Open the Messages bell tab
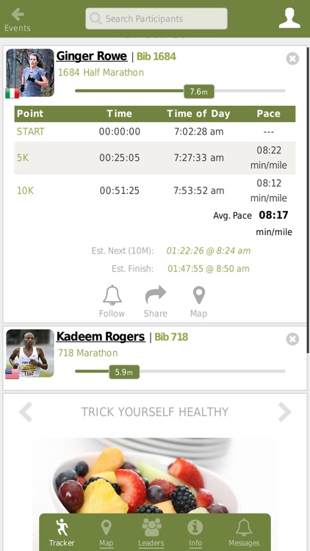Viewport: 310px width, 551px height. point(244,533)
